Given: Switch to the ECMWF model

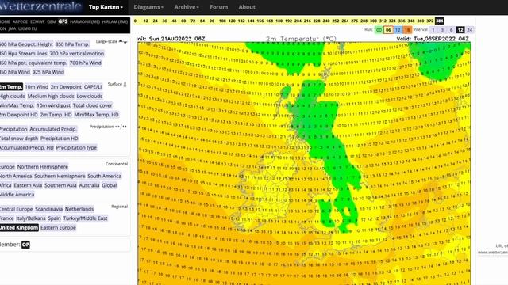Looking at the screenshot, I should tap(37, 21).
